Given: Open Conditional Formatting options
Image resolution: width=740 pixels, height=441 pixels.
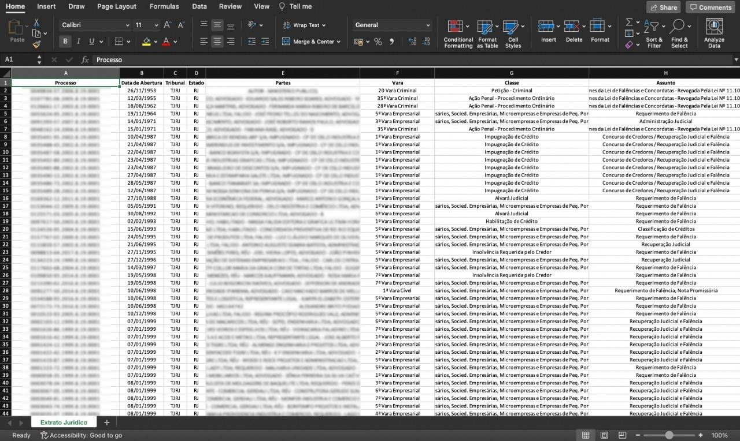Looking at the screenshot, I should click(457, 33).
